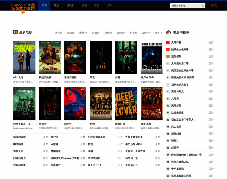Open 大脚怪:血溅农场 entry
The height and width of the screenshot is (179, 227).
pyautogui.click(x=135, y=151)
